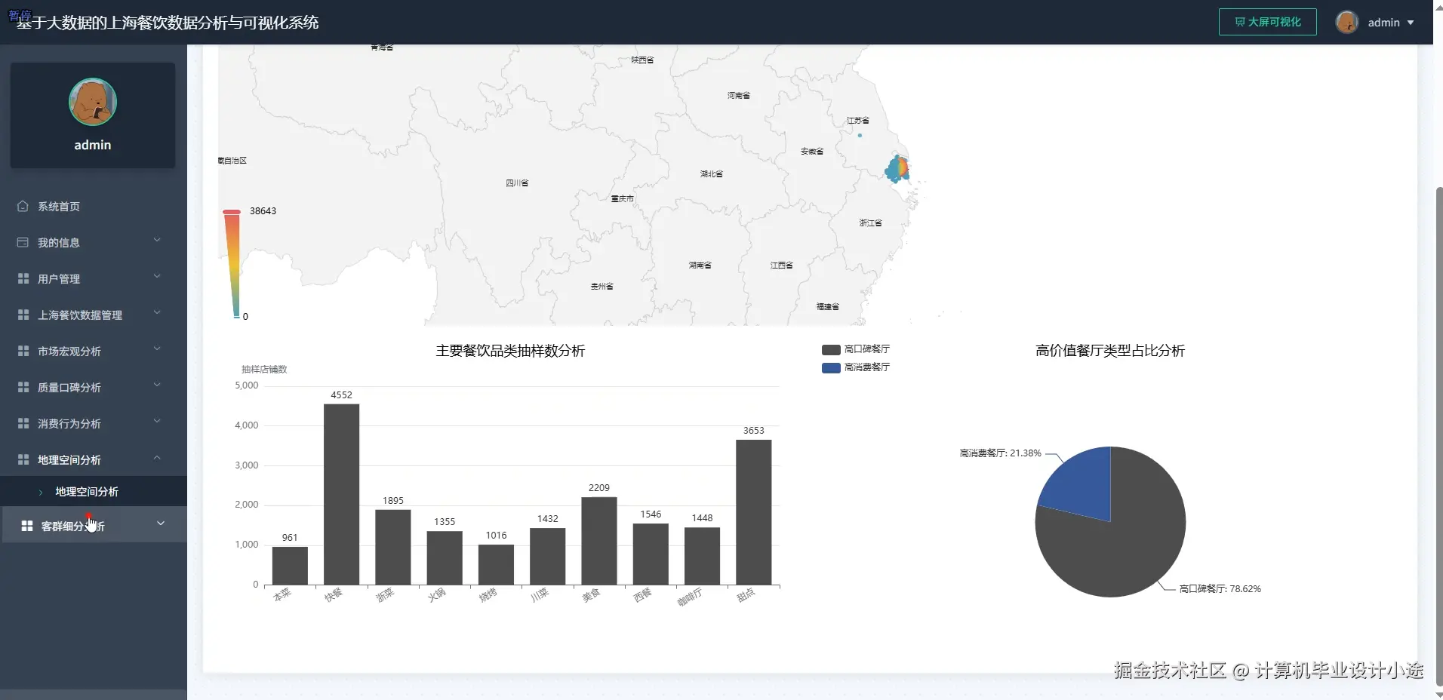The image size is (1443, 700).
Task: Open the 消费行为分析 menu item
Action: (94, 423)
